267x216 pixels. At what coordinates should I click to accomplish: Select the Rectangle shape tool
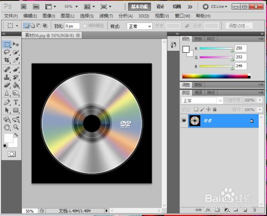16,110
